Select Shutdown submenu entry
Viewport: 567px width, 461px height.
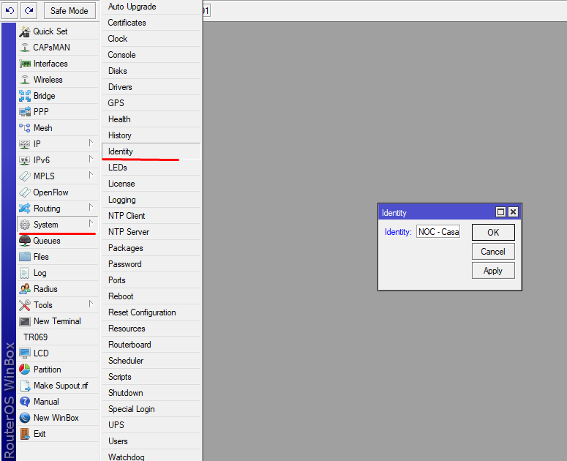[151, 393]
